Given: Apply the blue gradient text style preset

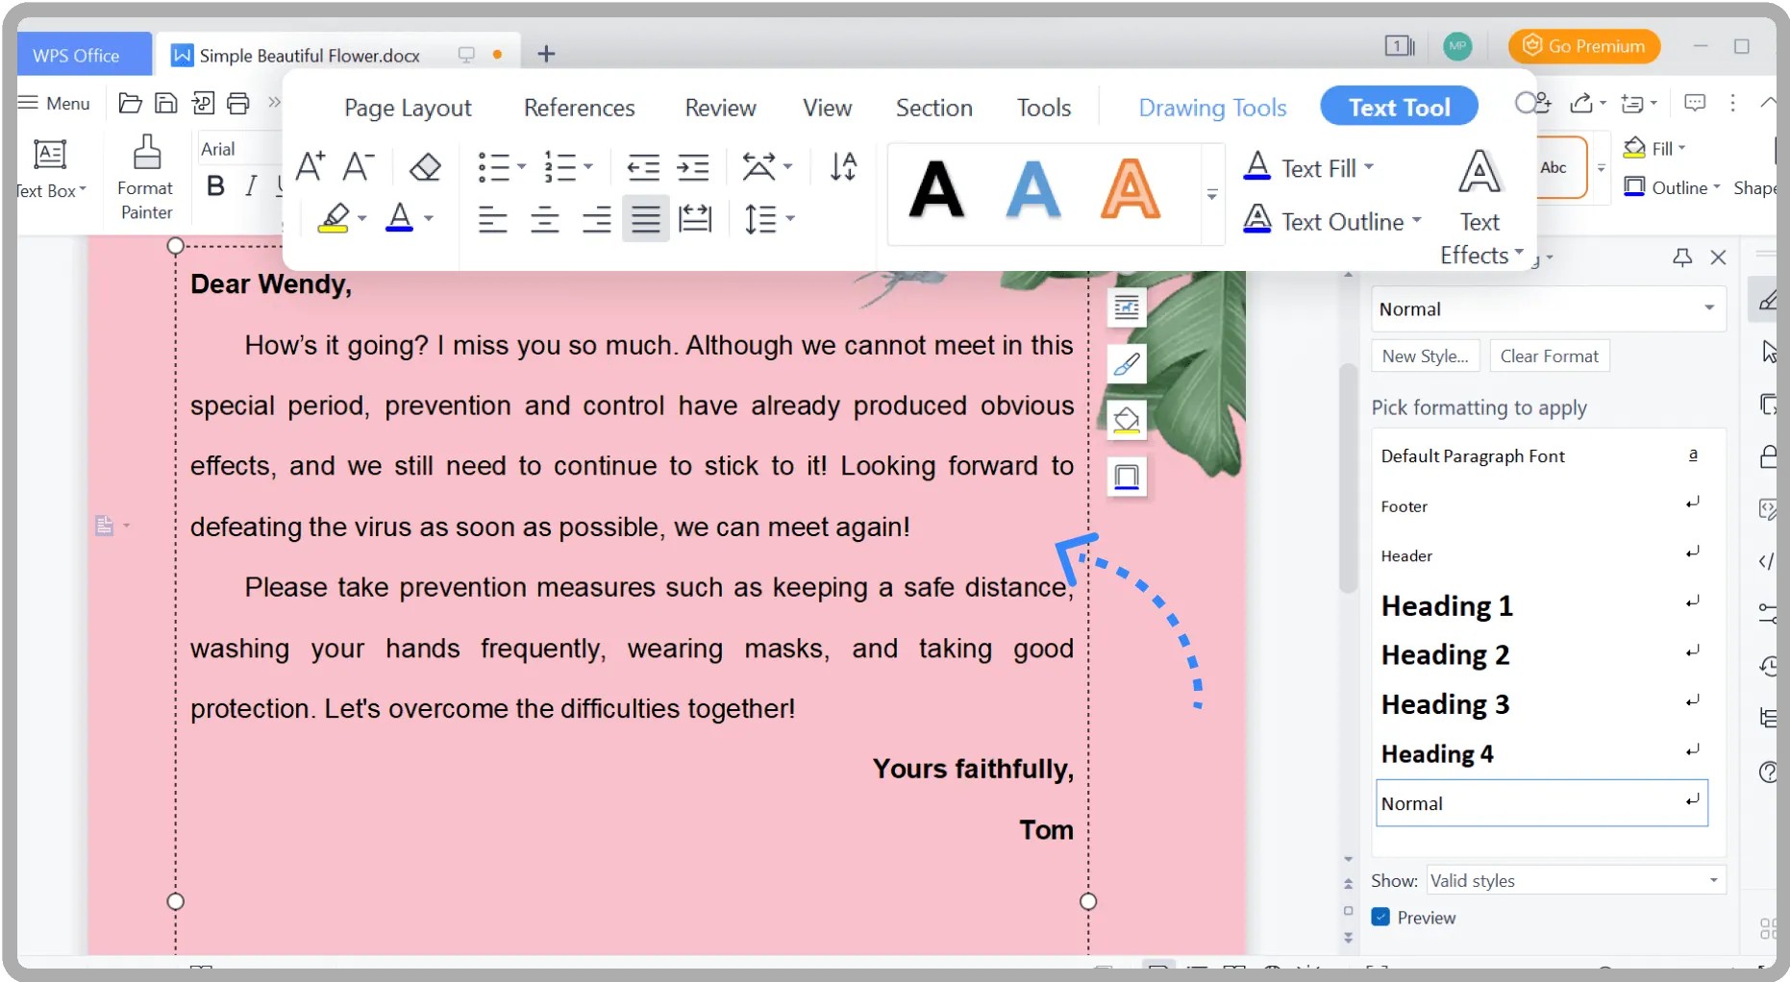Looking at the screenshot, I should click(x=1033, y=189).
